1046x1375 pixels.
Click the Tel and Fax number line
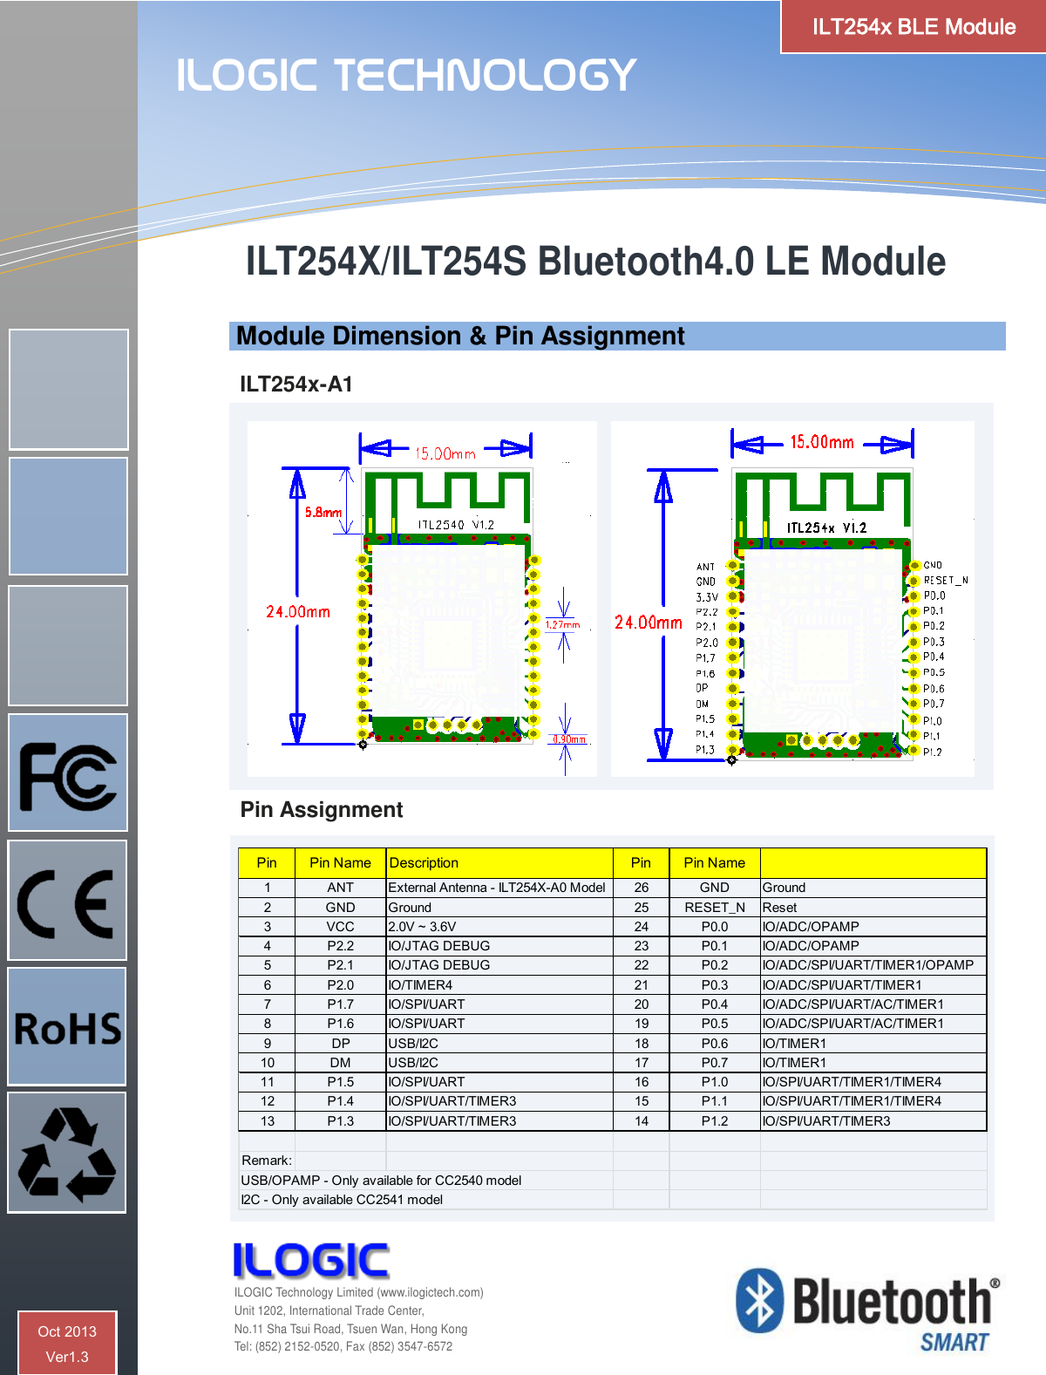point(343,1346)
